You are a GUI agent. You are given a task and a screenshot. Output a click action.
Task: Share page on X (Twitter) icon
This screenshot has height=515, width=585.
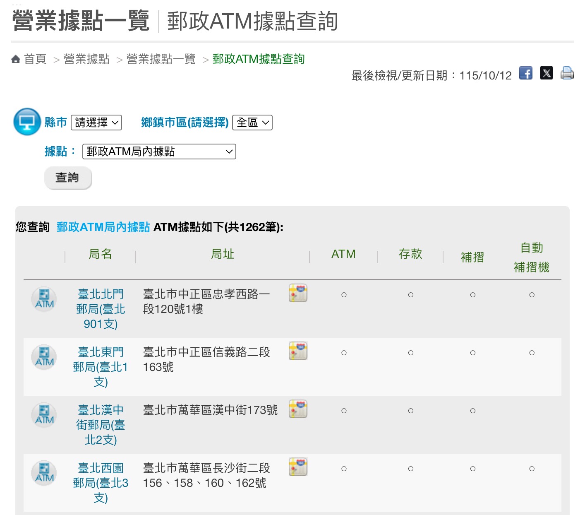pyautogui.click(x=547, y=73)
